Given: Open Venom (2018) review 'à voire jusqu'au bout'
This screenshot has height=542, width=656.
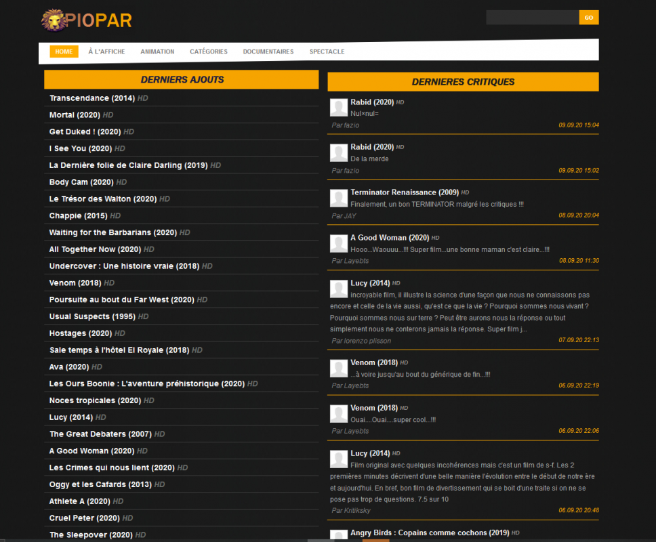Looking at the screenshot, I should click(374, 362).
